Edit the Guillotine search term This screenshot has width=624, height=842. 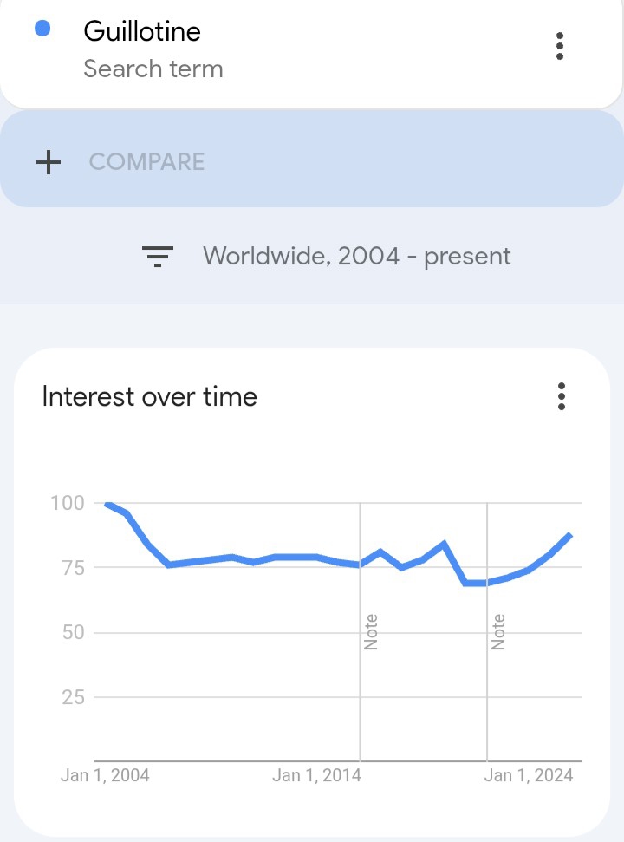[x=142, y=31]
